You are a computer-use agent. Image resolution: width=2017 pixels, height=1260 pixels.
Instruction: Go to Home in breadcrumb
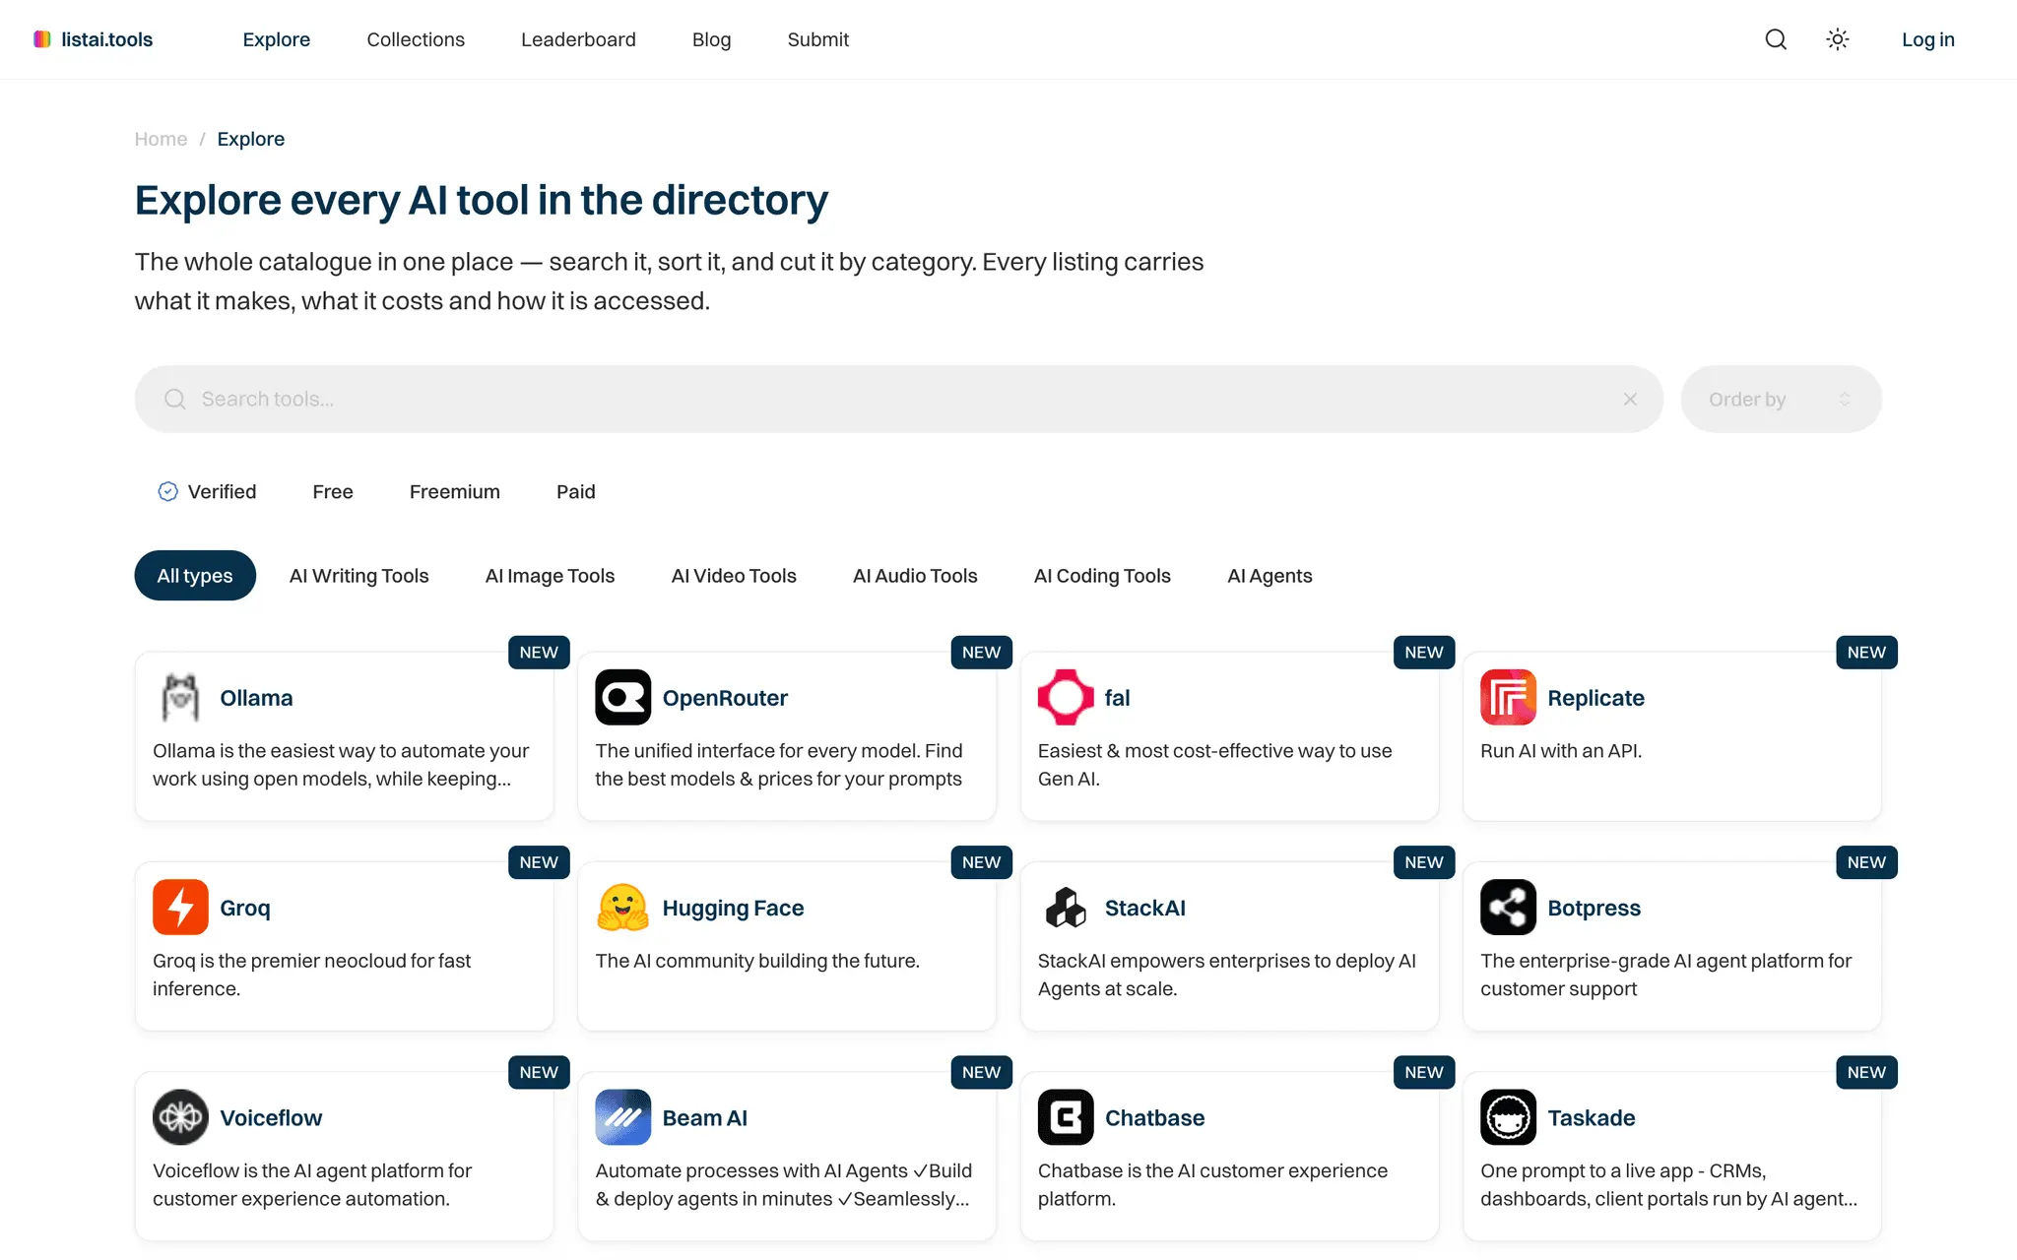pos(161,139)
